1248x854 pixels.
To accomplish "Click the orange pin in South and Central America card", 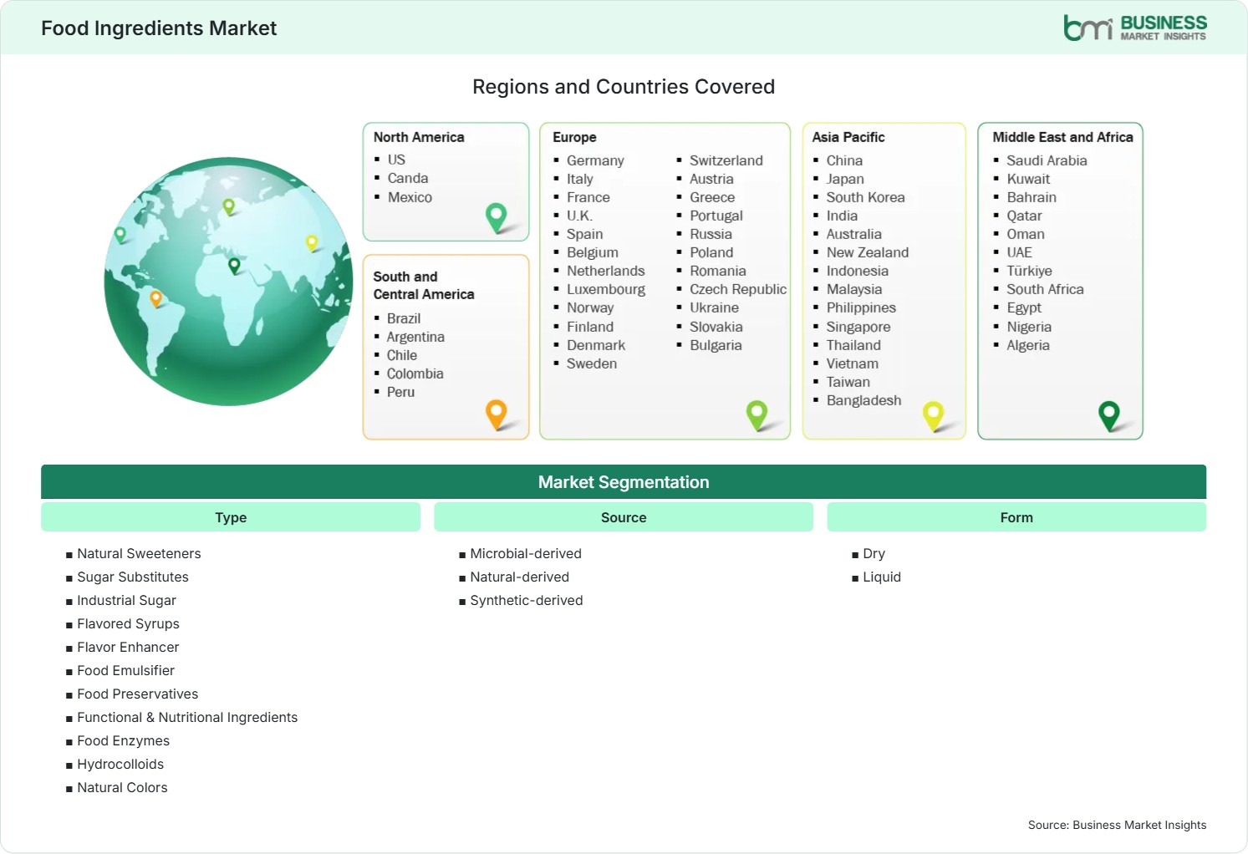I will click(x=497, y=414).
